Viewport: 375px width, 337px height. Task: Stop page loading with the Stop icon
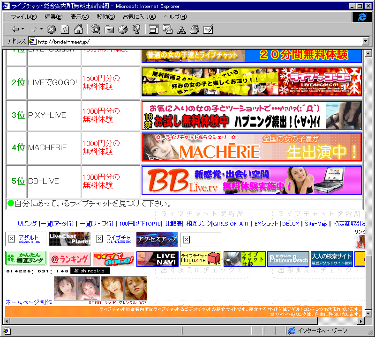(51, 29)
